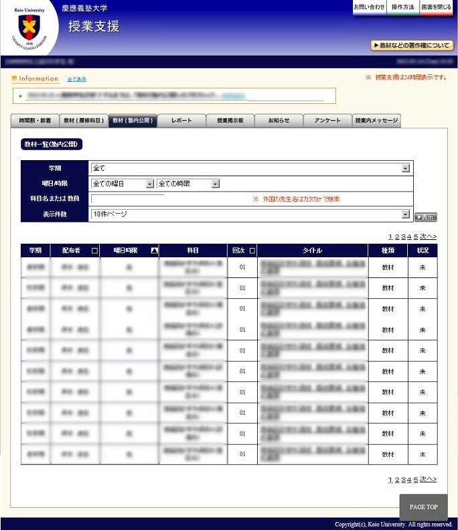
Task: Click 全て表示 link next to Information
Action: (x=76, y=79)
